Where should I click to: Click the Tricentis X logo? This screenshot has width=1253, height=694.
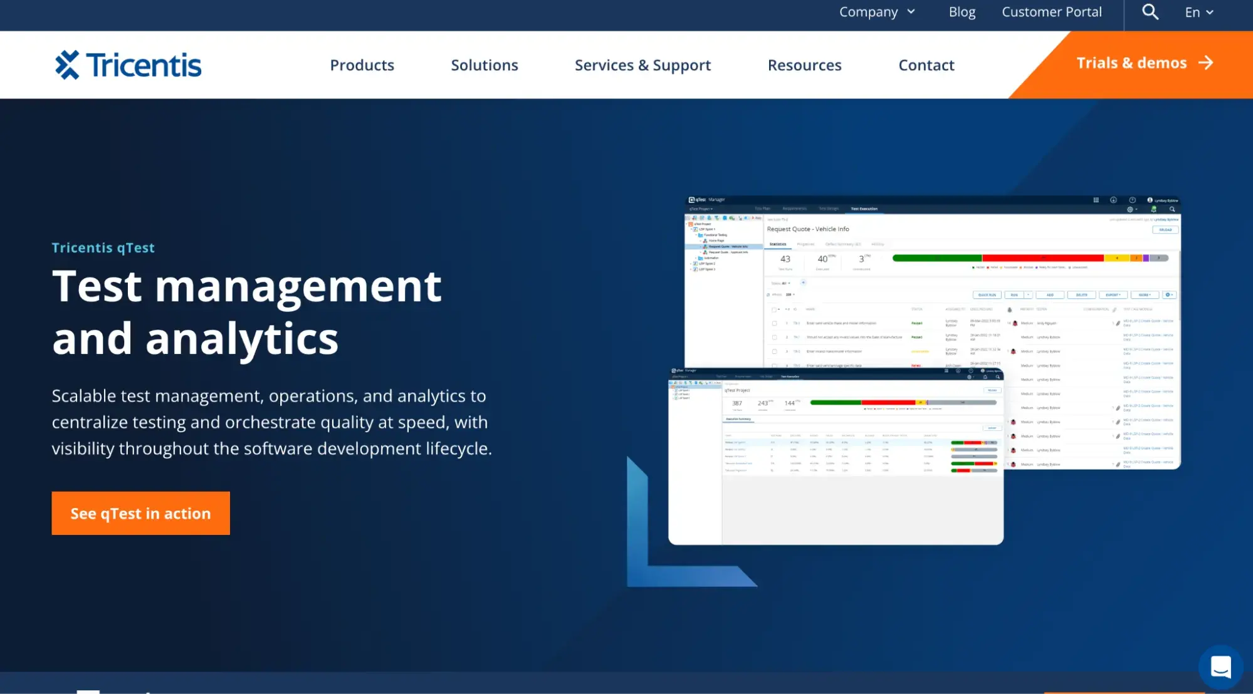pyautogui.click(x=67, y=65)
